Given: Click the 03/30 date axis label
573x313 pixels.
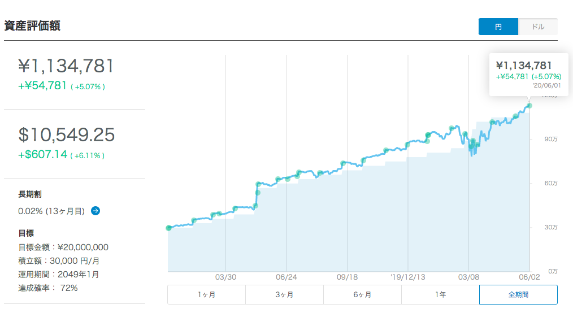Looking at the screenshot, I should 225,277.
